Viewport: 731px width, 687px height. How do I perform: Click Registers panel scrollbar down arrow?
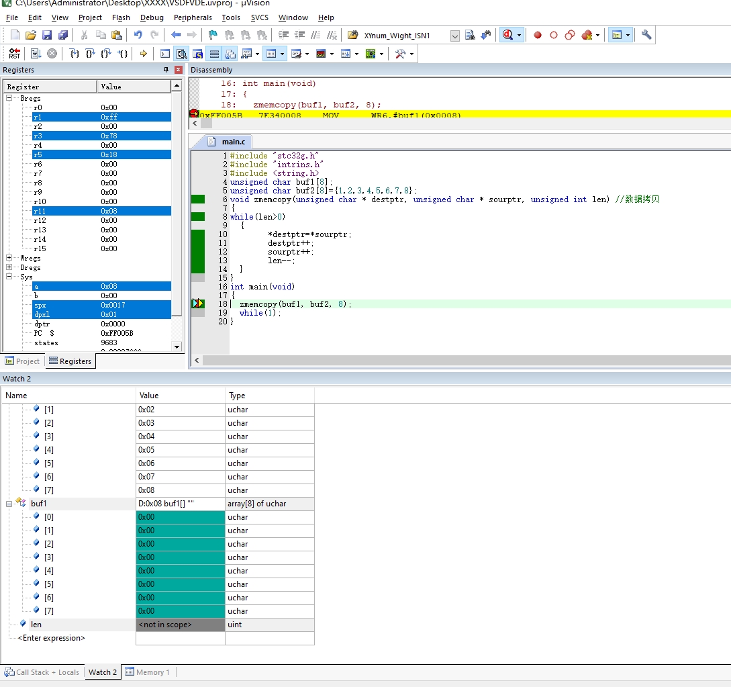(177, 347)
